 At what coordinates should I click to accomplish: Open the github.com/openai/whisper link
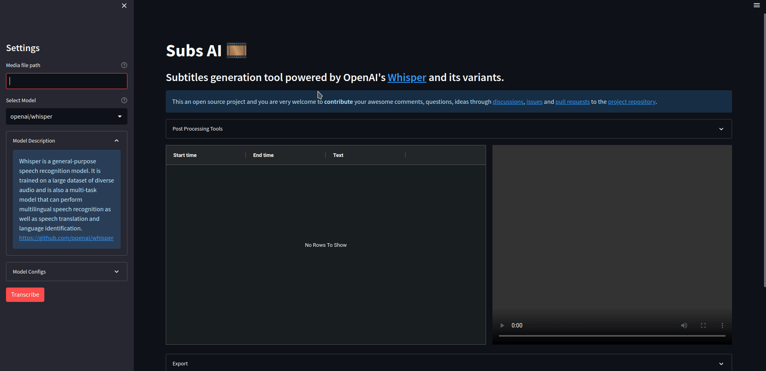pyautogui.click(x=66, y=238)
